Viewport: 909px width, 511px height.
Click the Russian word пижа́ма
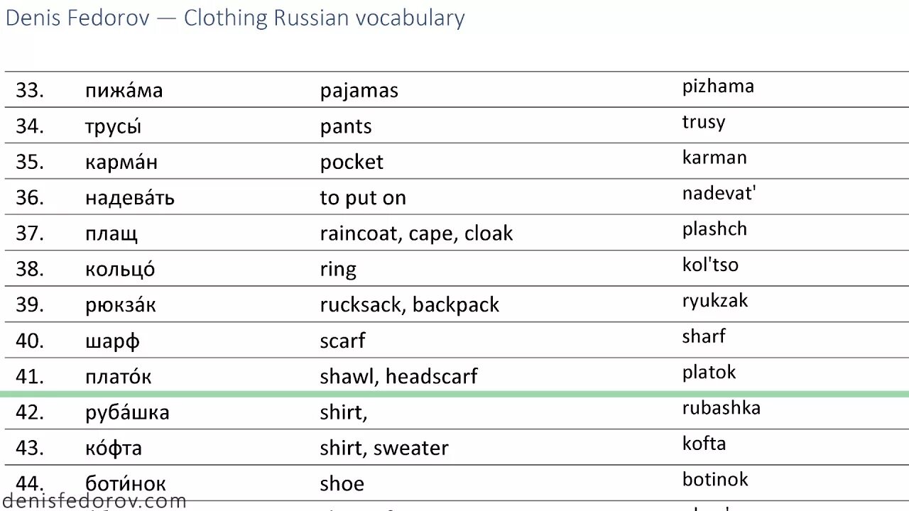point(124,90)
